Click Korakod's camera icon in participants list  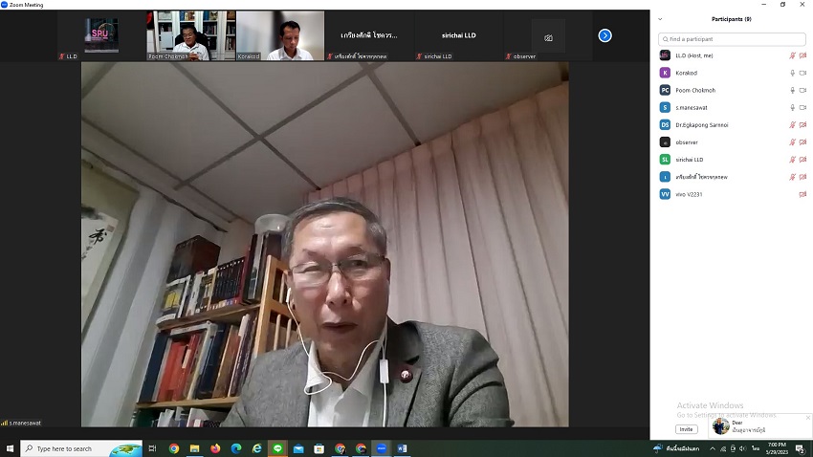[802, 73]
